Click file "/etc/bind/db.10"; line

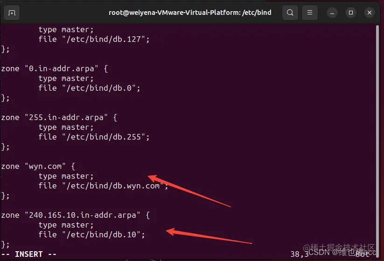pos(91,234)
